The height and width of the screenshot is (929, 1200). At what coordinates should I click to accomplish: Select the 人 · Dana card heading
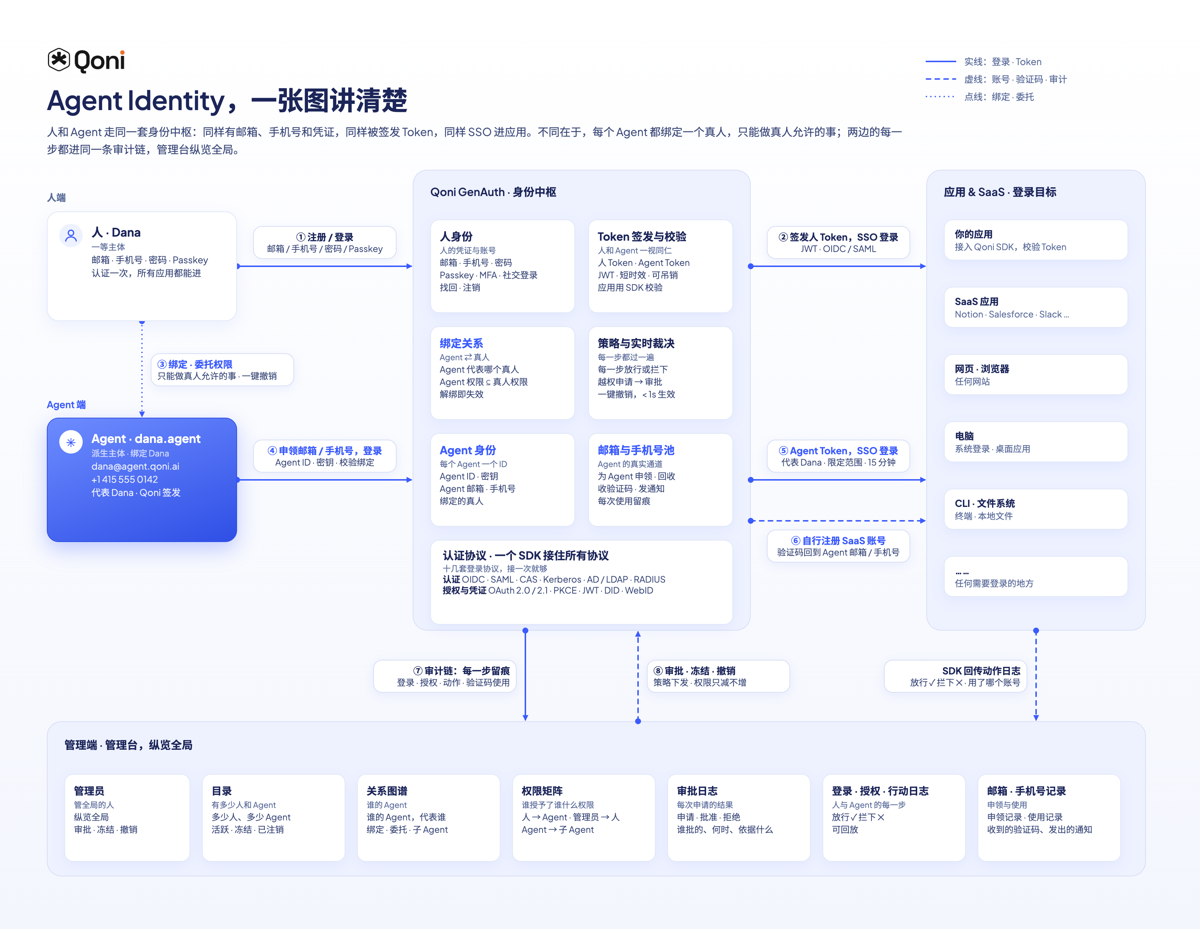pos(116,232)
